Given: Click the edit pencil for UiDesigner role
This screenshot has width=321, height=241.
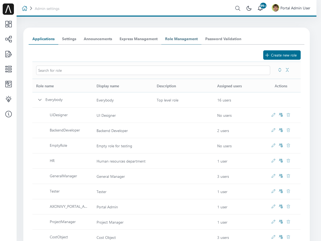Looking at the screenshot, I should [x=273, y=115].
